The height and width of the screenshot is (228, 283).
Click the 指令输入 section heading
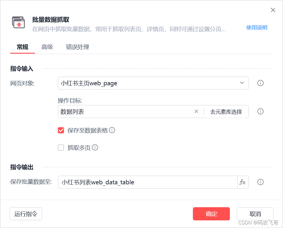tap(22, 69)
